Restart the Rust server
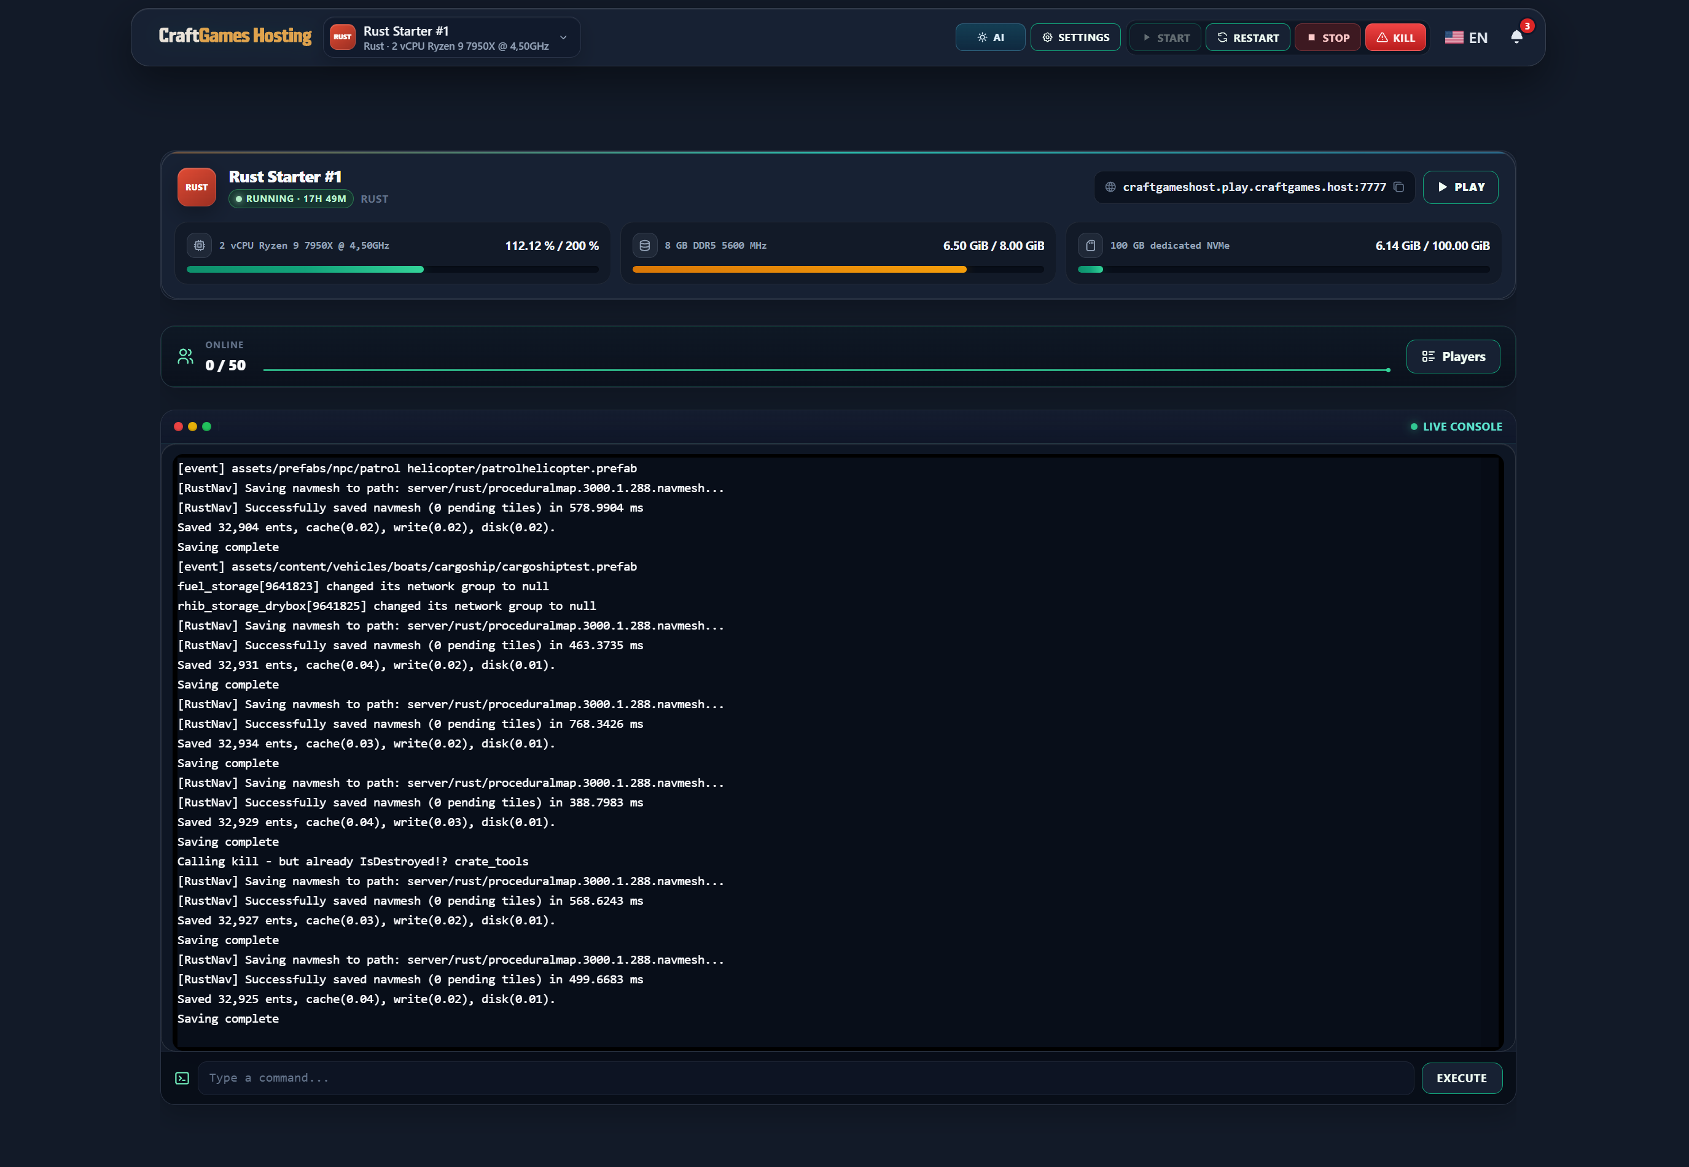 pyautogui.click(x=1247, y=37)
